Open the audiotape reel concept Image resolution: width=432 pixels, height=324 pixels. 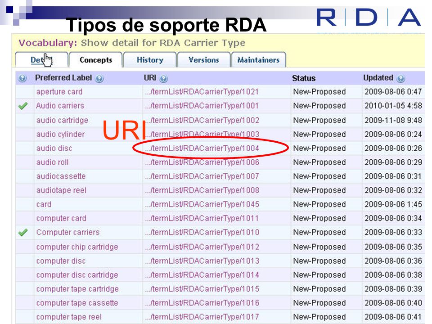click(62, 190)
